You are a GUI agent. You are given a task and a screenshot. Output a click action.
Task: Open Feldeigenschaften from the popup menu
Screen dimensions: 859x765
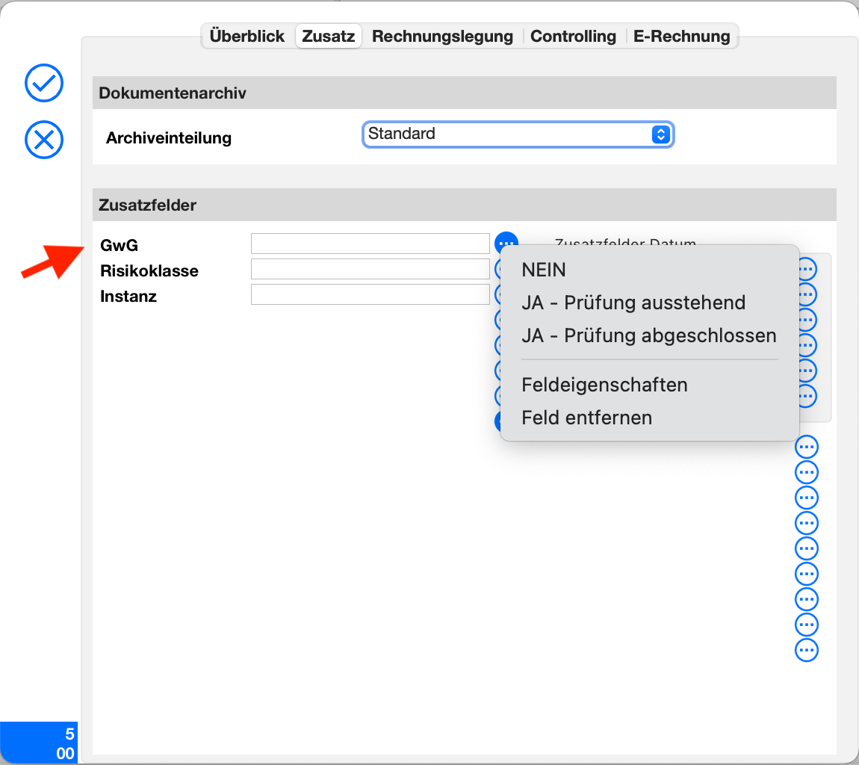pyautogui.click(x=604, y=385)
